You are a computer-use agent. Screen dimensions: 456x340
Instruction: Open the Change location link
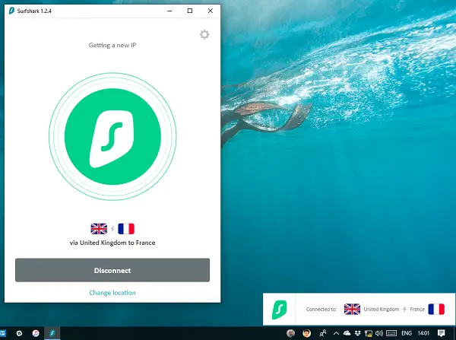112,293
